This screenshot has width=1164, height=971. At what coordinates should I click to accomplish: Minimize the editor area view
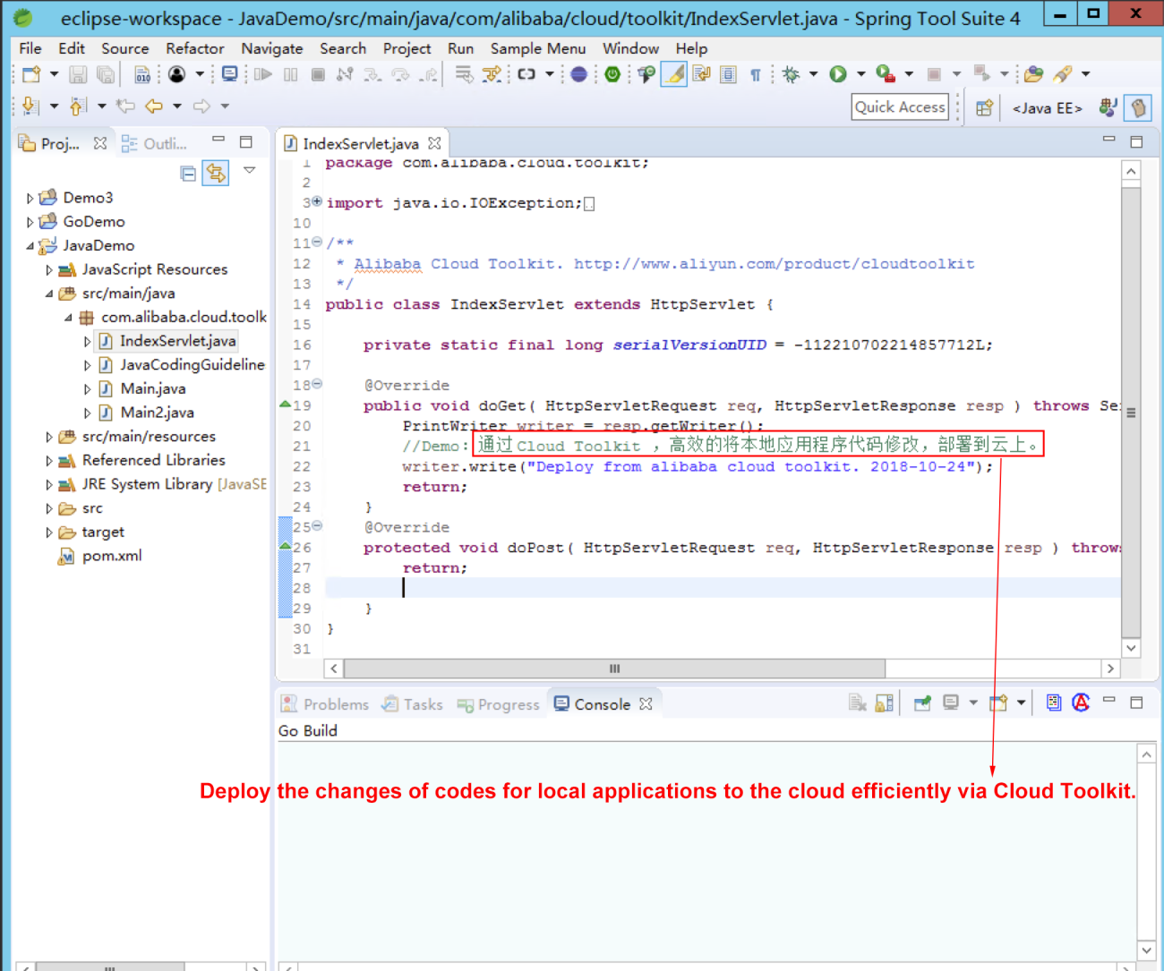click(1109, 141)
